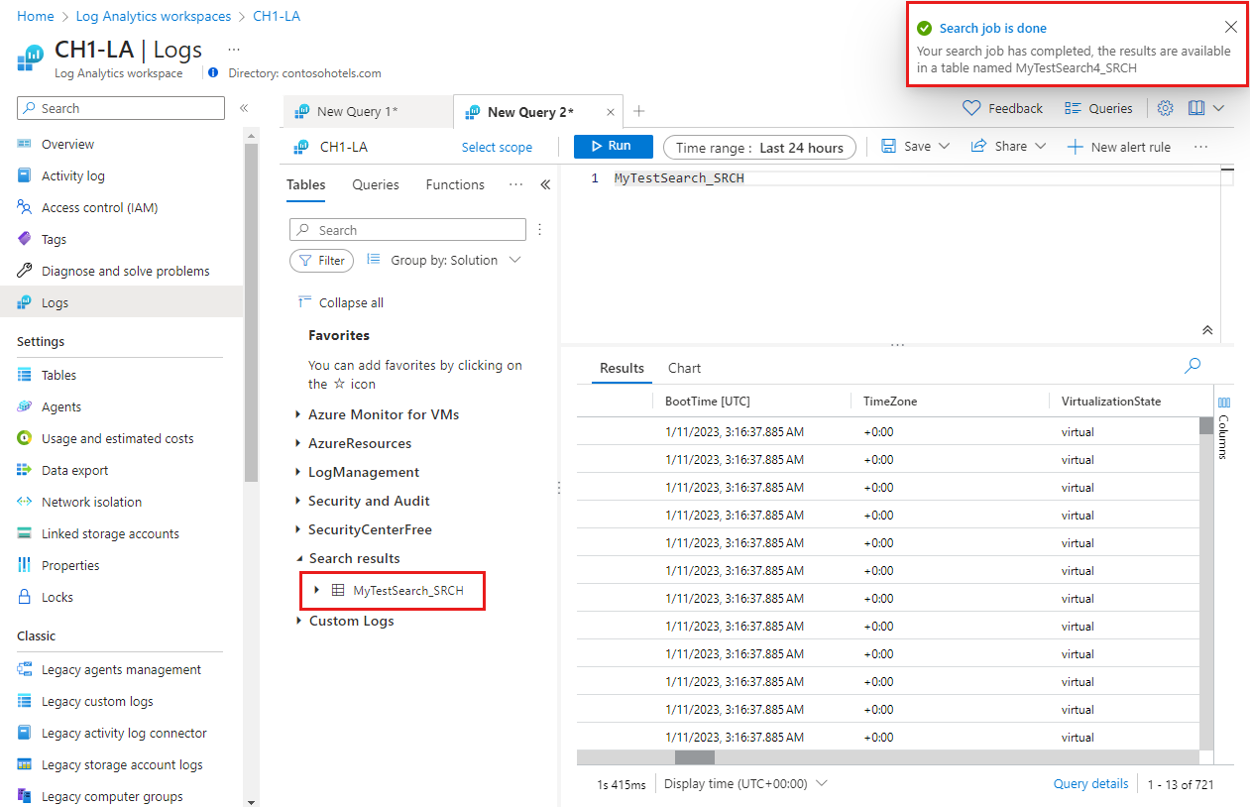
Task: Expand Azure Monitor for VMs group
Action: pos(298,414)
